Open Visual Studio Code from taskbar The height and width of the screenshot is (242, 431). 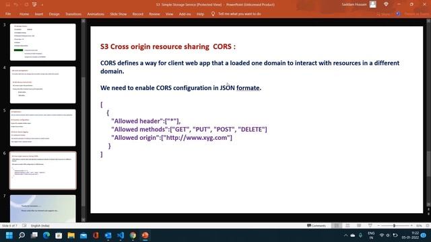(121, 235)
